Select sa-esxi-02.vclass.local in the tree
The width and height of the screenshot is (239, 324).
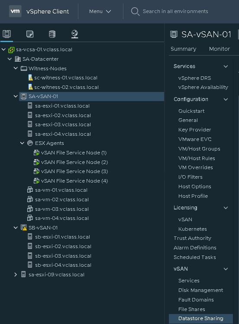tap(63, 115)
